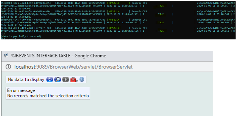The width and height of the screenshot is (237, 117).
Task: Click OFSBULK in the first terminal row
Action: pyautogui.click(x=114, y=3)
